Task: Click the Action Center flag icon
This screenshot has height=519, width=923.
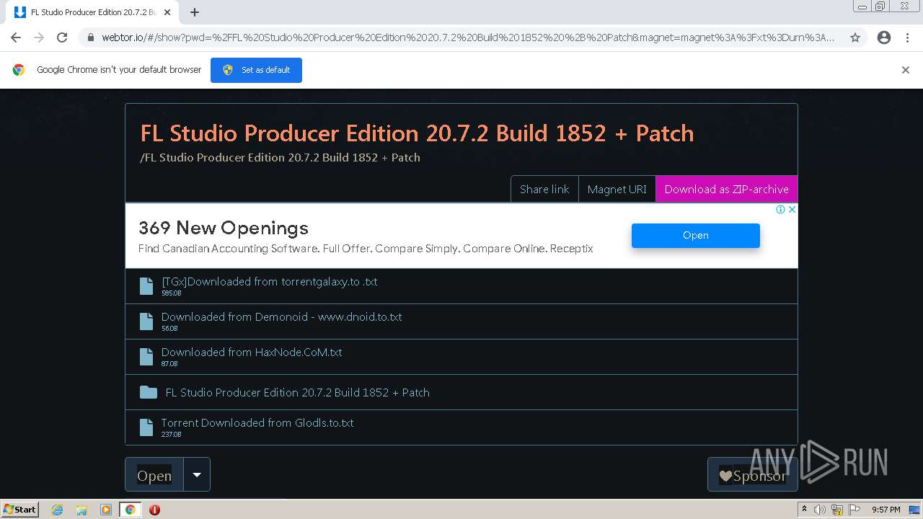Action: [x=854, y=510]
